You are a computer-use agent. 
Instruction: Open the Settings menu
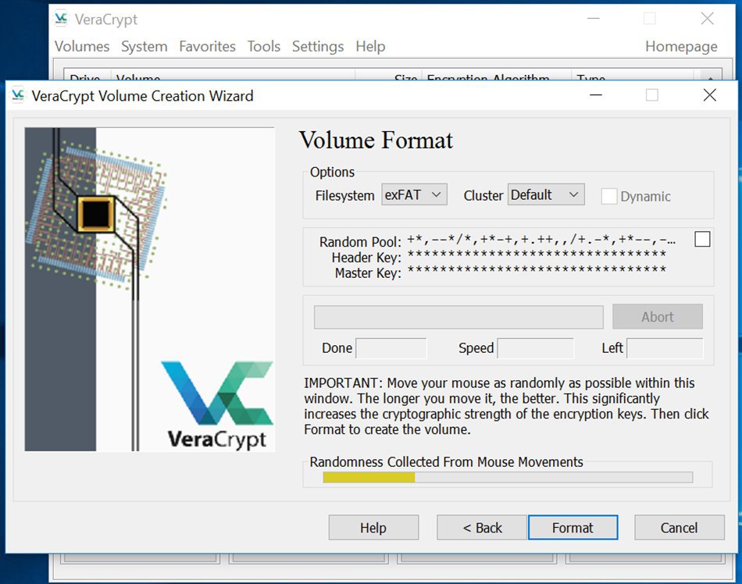318,47
